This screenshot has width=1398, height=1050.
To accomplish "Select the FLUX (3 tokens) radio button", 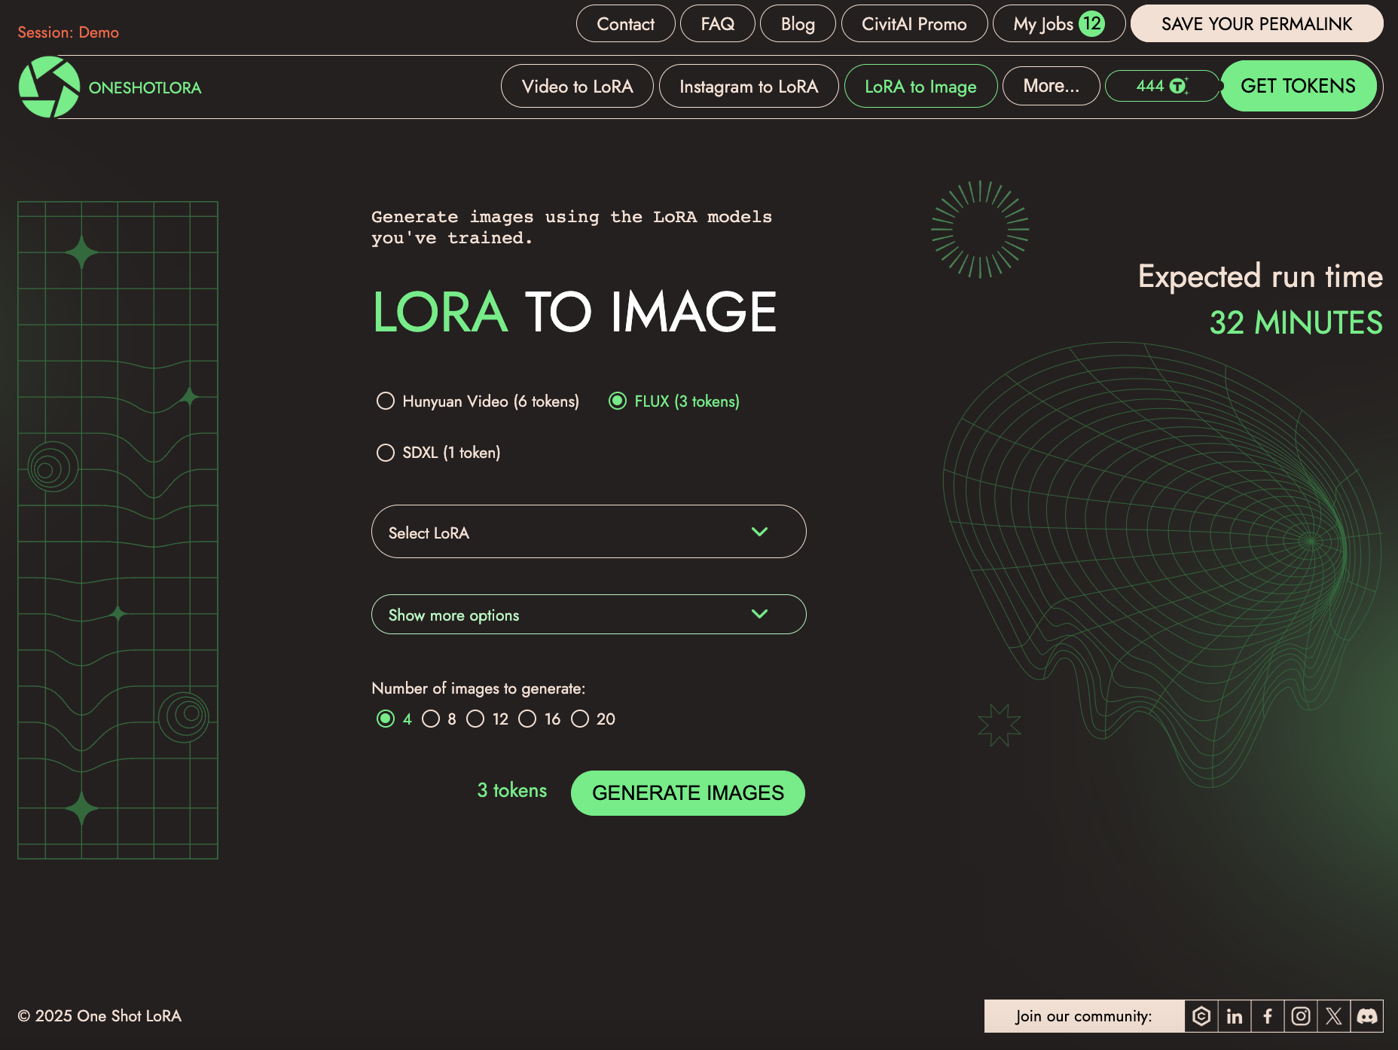I will tap(618, 401).
